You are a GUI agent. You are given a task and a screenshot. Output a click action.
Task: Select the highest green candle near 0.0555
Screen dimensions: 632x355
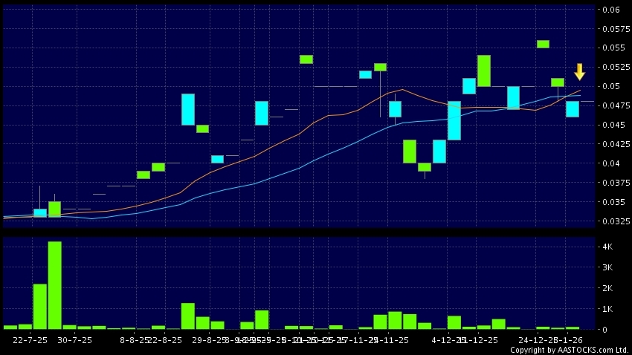(x=543, y=44)
